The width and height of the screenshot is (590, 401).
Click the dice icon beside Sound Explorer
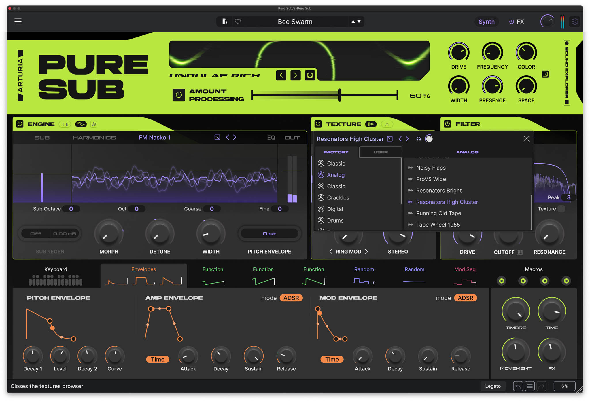click(x=545, y=74)
